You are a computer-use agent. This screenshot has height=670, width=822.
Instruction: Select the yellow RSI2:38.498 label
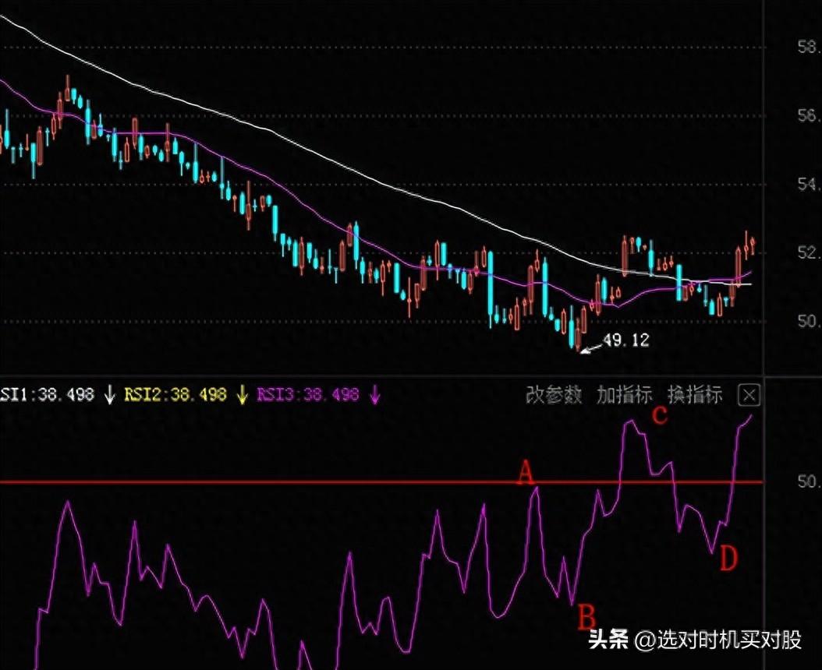click(175, 395)
